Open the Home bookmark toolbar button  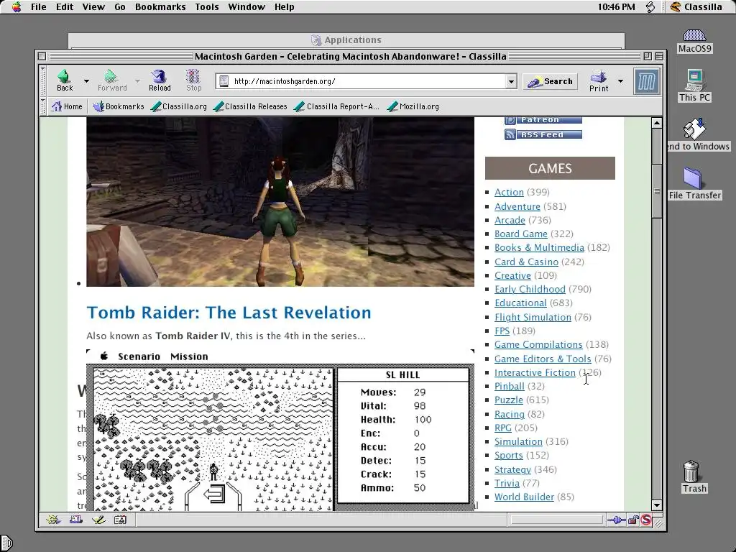pos(67,106)
